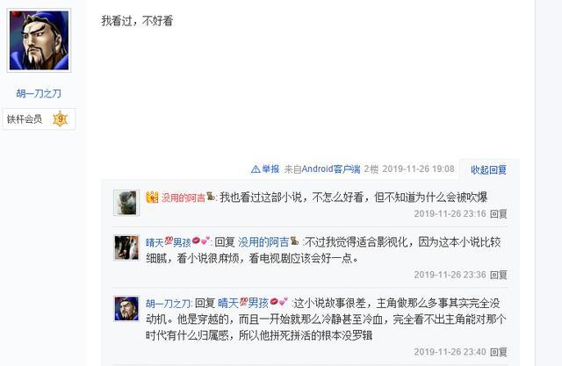The image size is (562, 366).
Task: Open 胡一刀之刀 username in the third reply
Action: click(x=168, y=304)
